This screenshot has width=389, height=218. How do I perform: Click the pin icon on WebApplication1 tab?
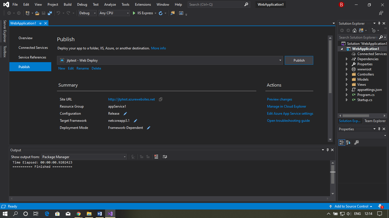[40, 23]
